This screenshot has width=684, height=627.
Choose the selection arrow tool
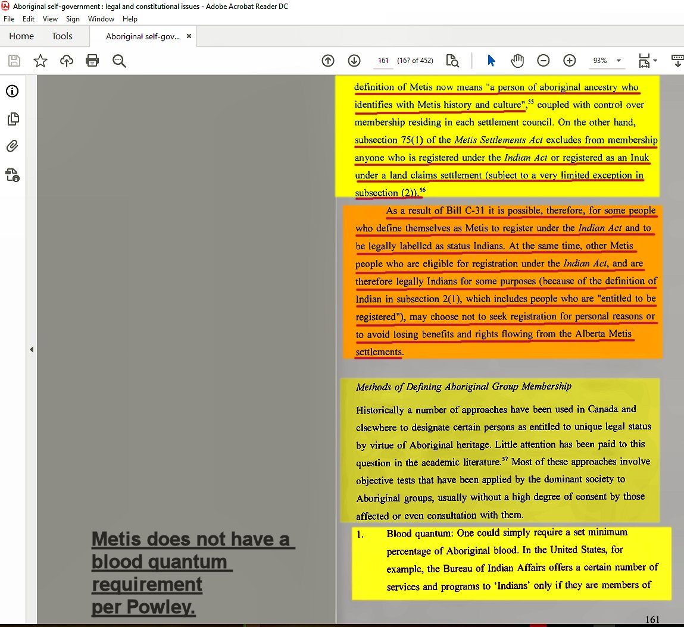point(491,61)
